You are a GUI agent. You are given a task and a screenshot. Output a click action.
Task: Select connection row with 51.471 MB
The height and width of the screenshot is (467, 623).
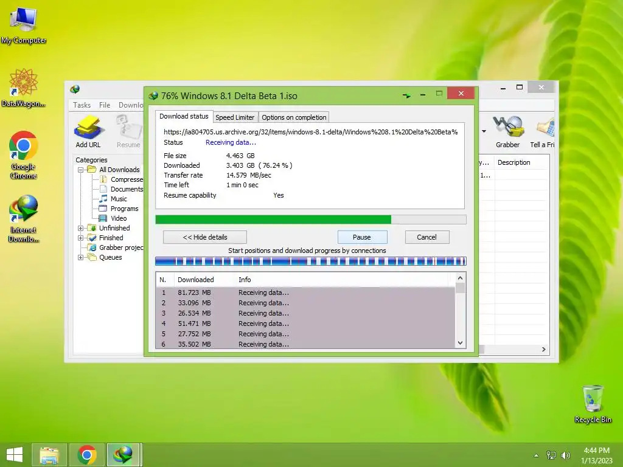click(305, 323)
